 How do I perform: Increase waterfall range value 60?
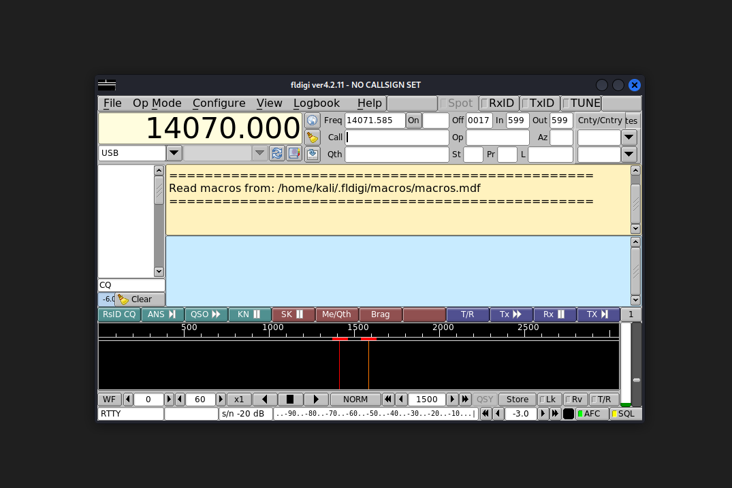point(221,400)
